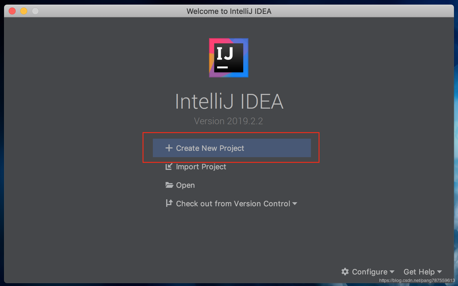Click the Version 2019.2.2 text

point(228,121)
